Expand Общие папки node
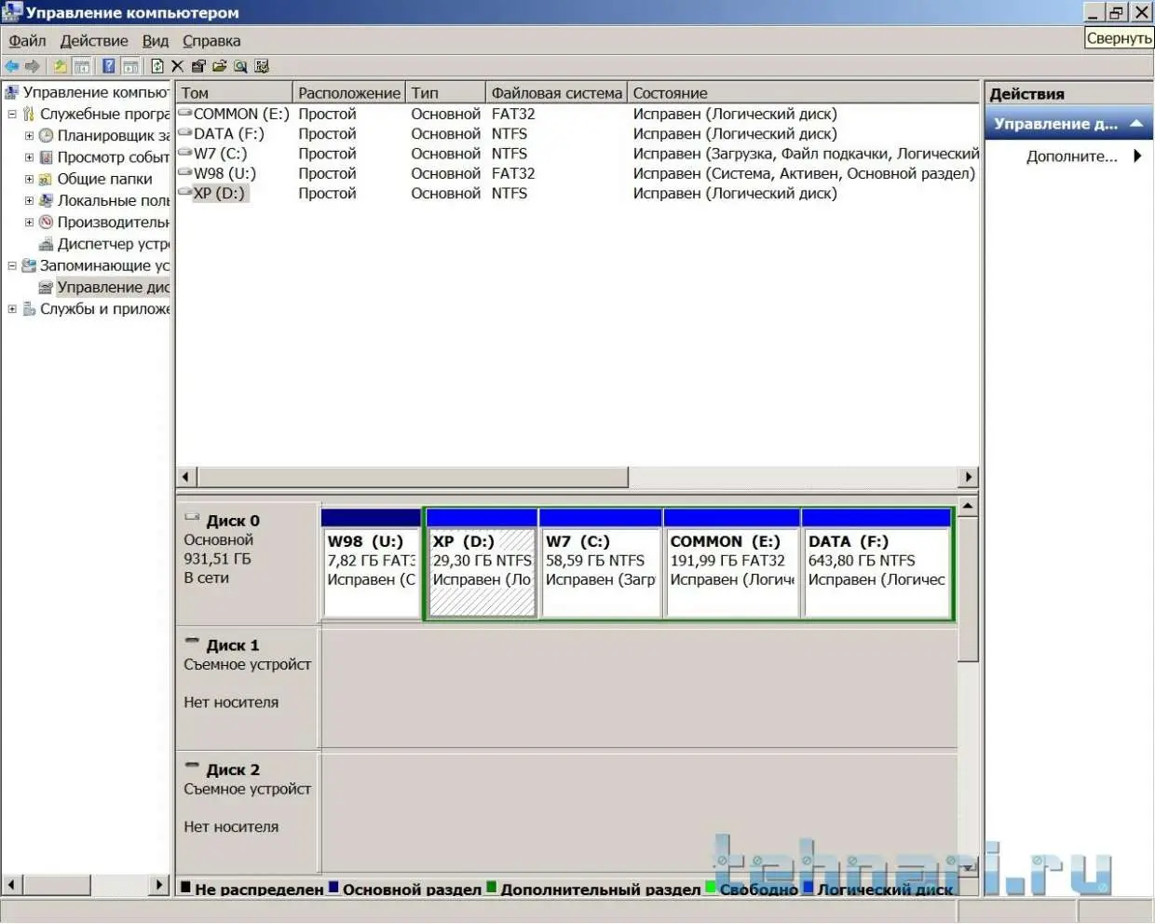Image resolution: width=1155 pixels, height=924 pixels. pos(29,179)
